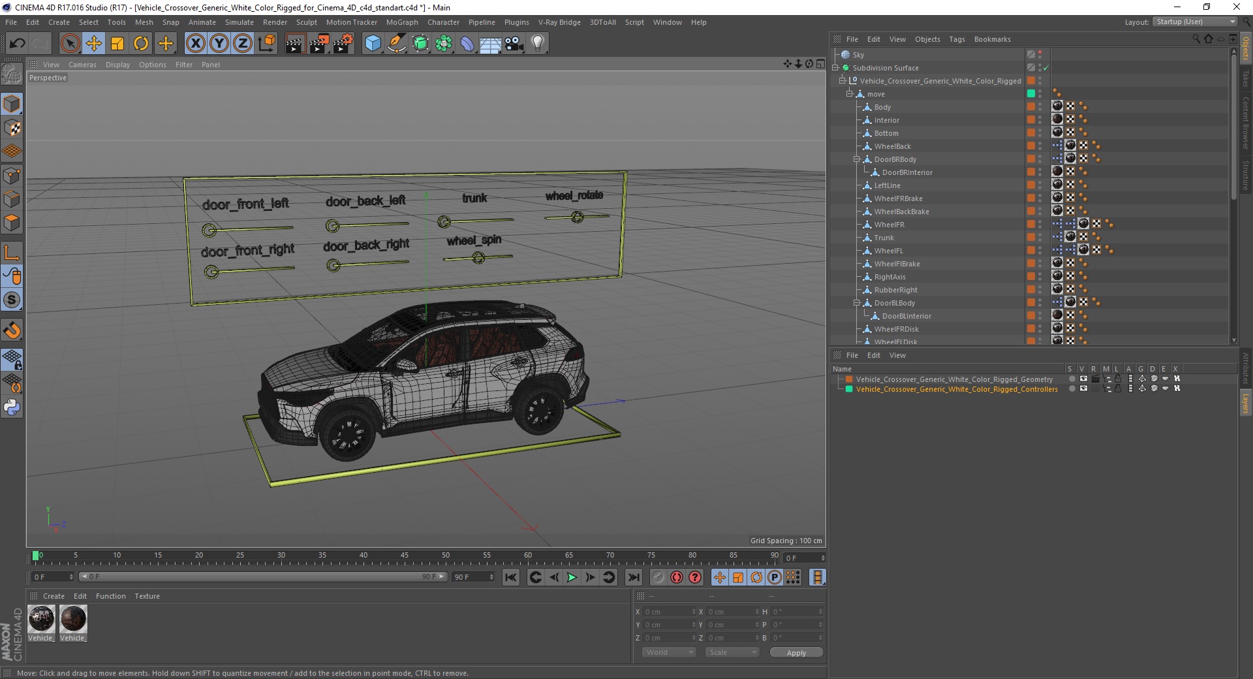The image size is (1253, 679).
Task: Collapse the Subdivision Surface tree item
Action: point(835,67)
